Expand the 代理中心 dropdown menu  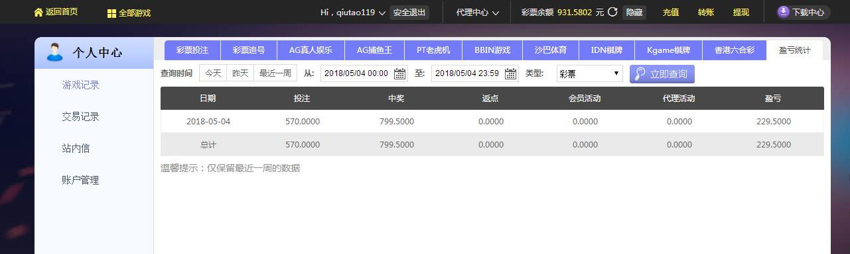tap(476, 13)
